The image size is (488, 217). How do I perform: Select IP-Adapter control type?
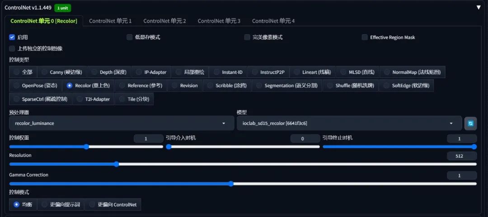(x=151, y=72)
